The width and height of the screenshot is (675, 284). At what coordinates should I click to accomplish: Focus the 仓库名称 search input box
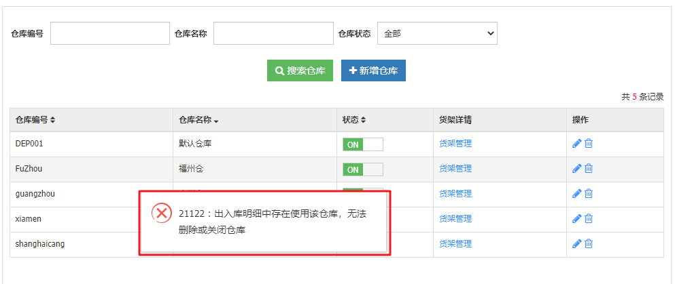[x=273, y=33]
